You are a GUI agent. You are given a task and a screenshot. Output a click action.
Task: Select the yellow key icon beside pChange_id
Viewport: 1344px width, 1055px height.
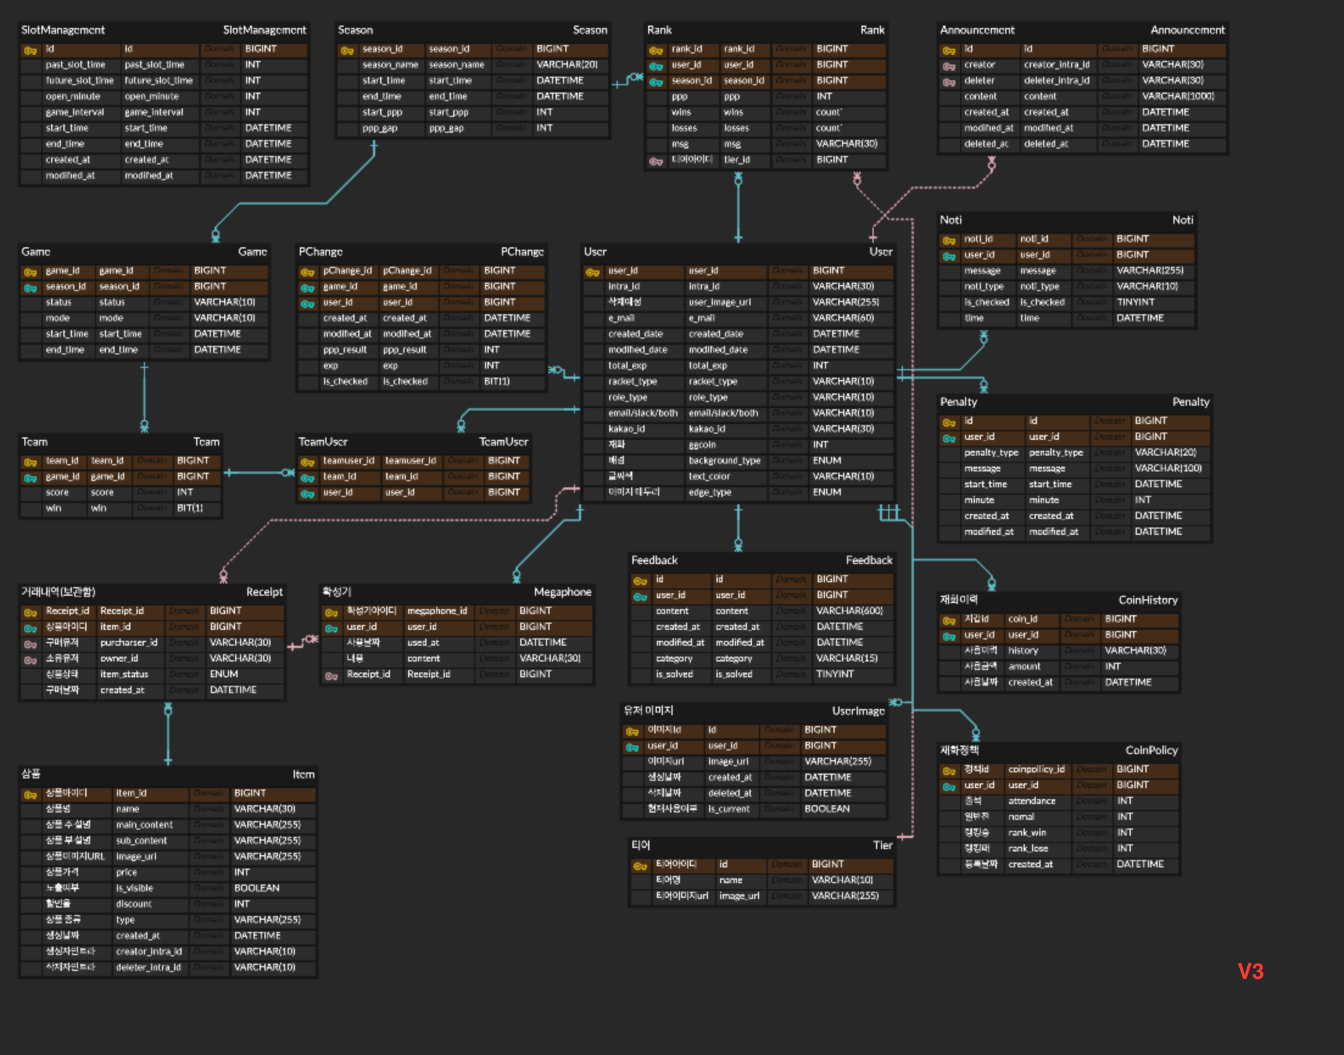point(308,272)
